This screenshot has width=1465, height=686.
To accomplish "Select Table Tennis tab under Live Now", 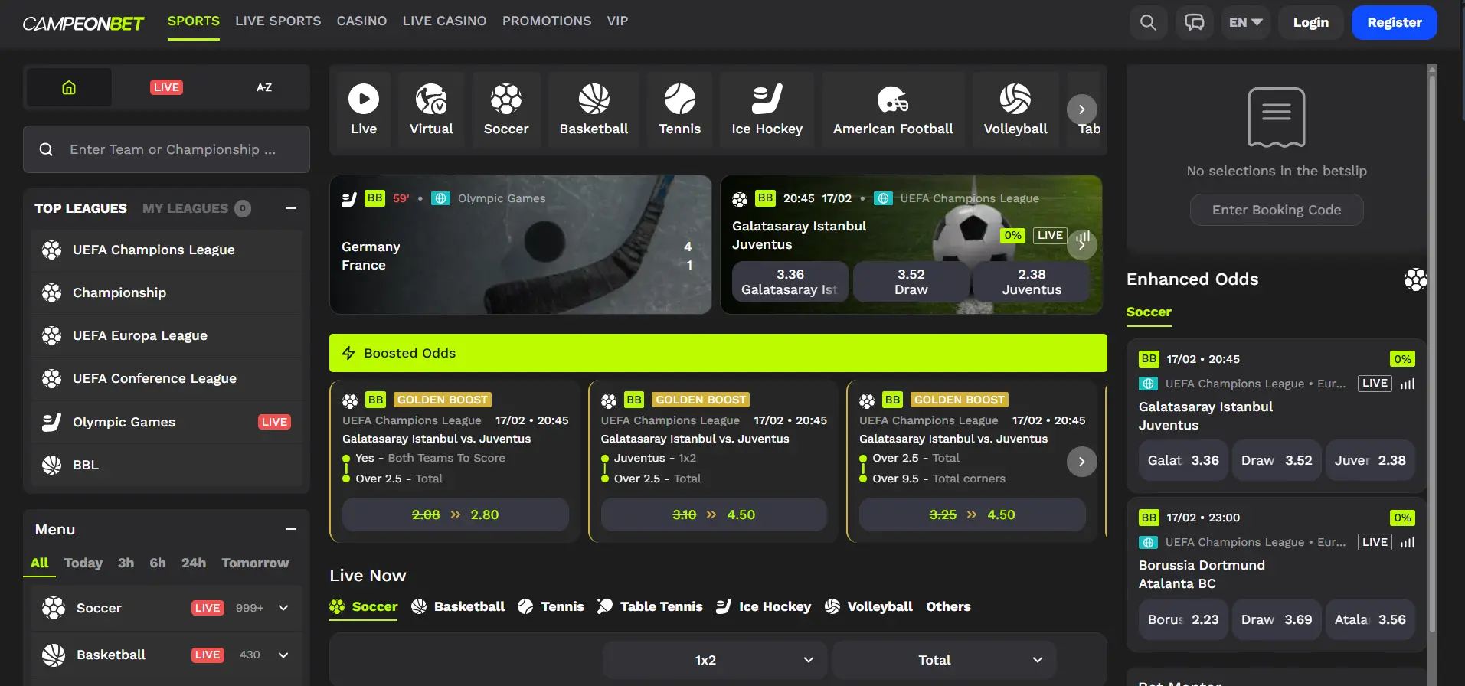I will tap(649, 606).
